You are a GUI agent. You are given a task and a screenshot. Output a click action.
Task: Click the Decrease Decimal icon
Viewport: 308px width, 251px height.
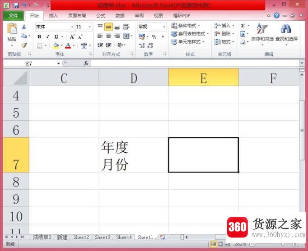150,46
